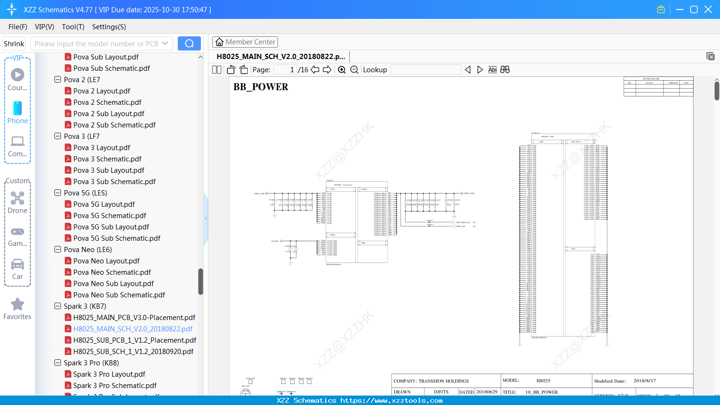Click the document viewer scrollbar thumb
Screen dimensions: 720x405
click(717, 91)
